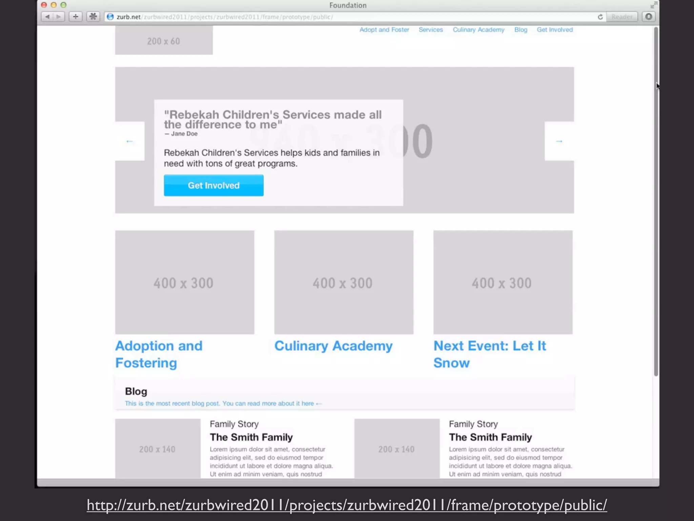This screenshot has height=521, width=694.
Task: Click the most recent blog post link
Action: [x=223, y=404]
